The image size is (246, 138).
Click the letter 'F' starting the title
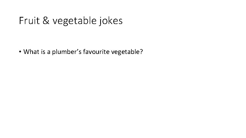pos(21,20)
